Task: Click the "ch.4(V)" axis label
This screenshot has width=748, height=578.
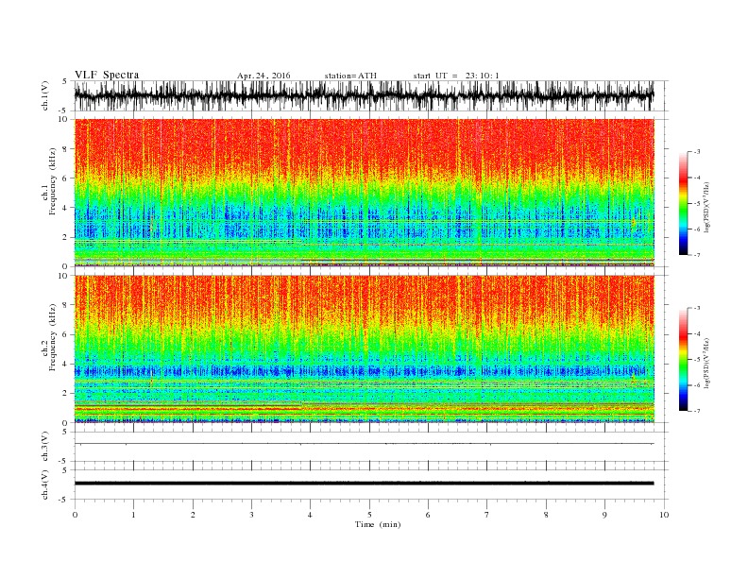Action: 45,484
